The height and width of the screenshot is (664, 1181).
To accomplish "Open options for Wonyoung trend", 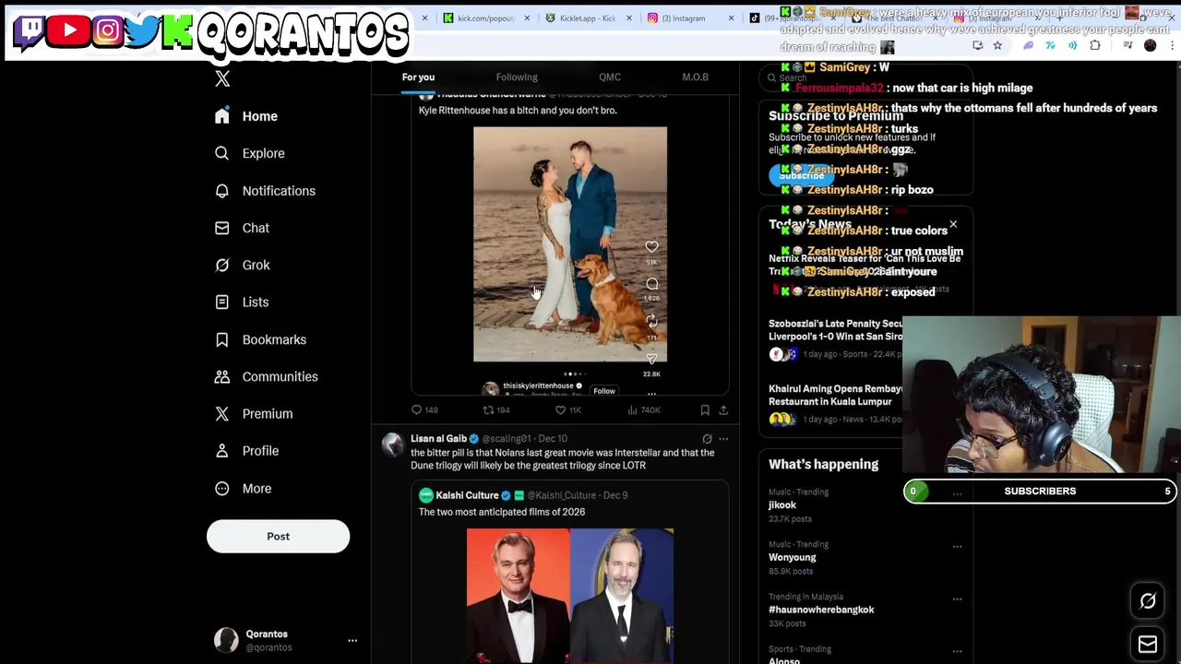I will 957,546.
